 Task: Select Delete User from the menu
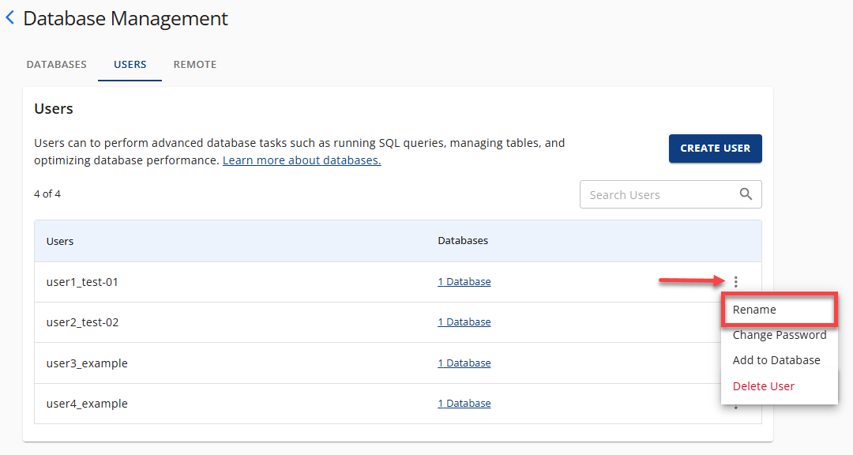pos(763,385)
